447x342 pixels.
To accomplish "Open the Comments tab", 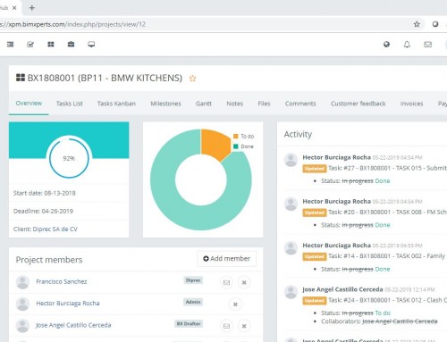I will tap(300, 104).
